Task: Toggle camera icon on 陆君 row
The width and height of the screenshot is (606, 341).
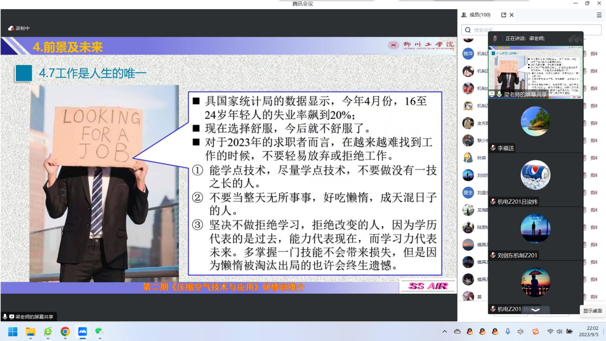Action: (594, 227)
